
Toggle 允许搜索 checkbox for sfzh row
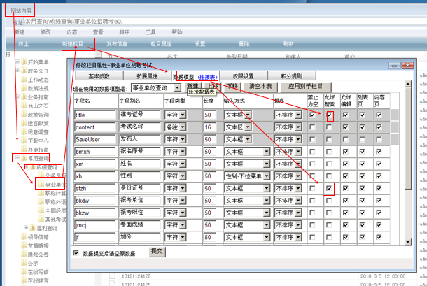tap(329, 188)
